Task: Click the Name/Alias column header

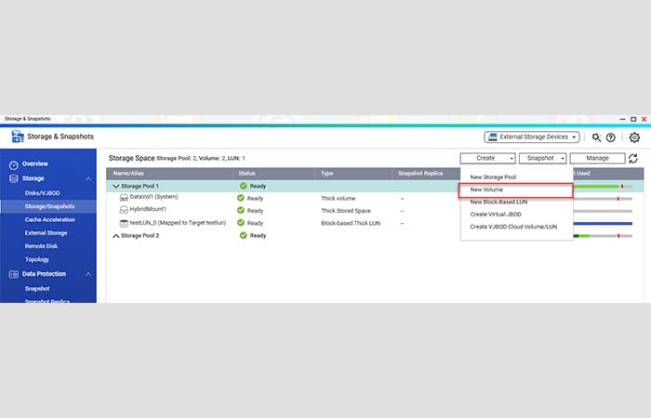Action: (x=130, y=173)
